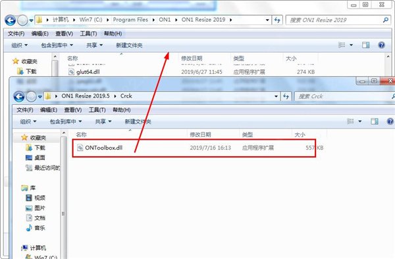395x259 pixels.
Task: Toggle preview pane icon in rear window
Action: 365,45
